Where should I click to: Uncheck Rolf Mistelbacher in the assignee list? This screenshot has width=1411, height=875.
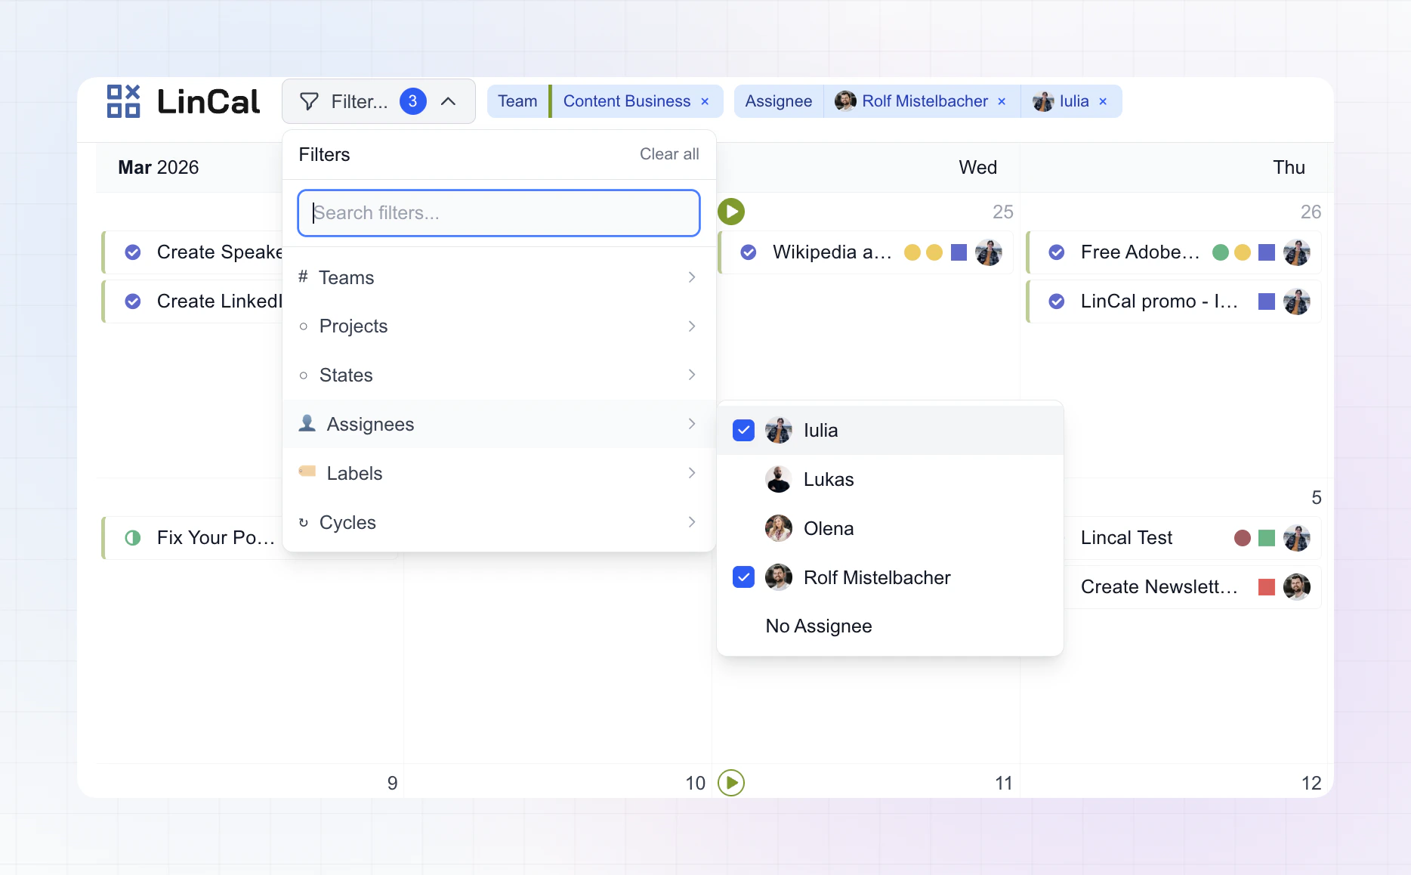[x=743, y=577]
